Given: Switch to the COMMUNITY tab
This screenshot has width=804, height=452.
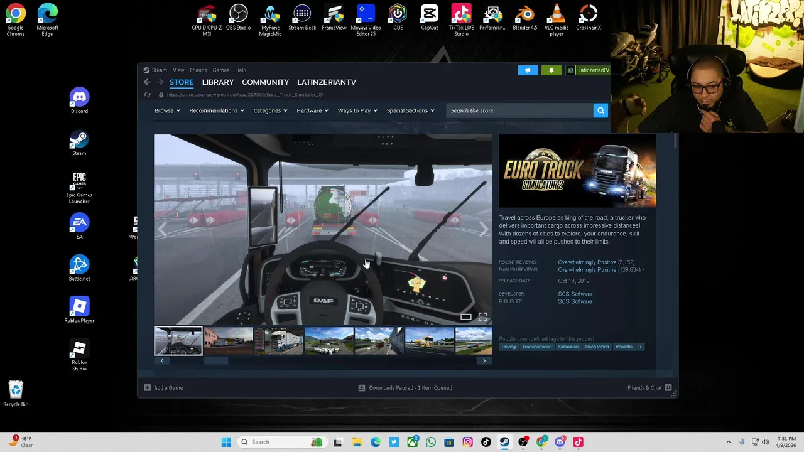Looking at the screenshot, I should click(265, 82).
